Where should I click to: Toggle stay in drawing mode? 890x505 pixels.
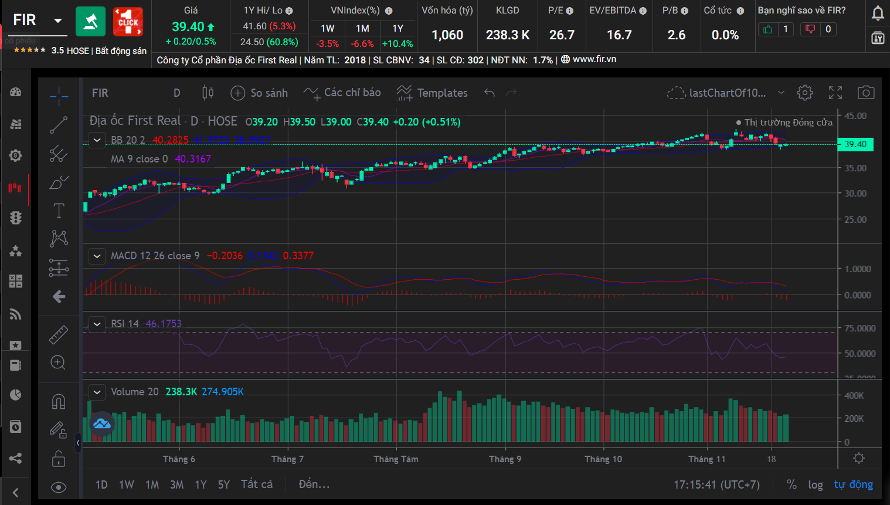point(58,430)
